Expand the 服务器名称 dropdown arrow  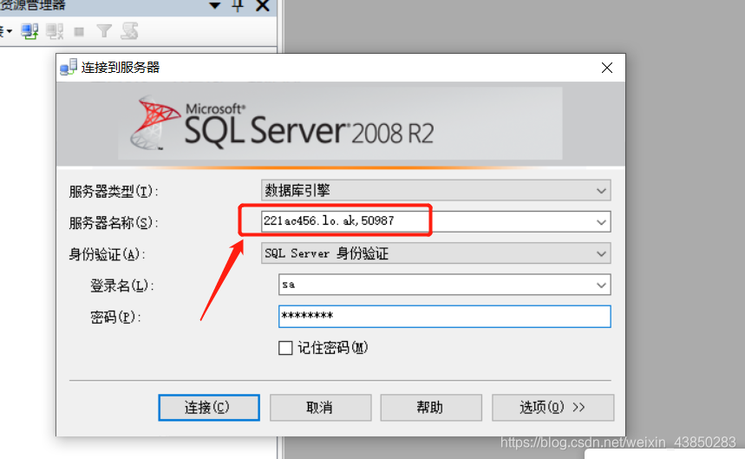(x=601, y=222)
